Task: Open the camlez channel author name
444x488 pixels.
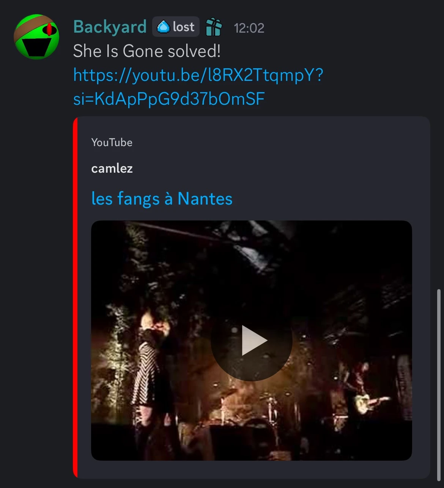Action: (x=112, y=168)
